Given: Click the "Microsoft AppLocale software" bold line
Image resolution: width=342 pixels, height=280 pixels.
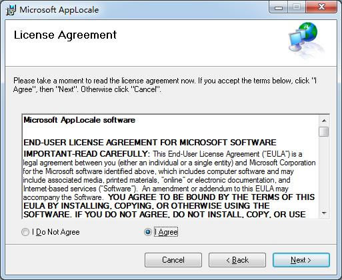Looking at the screenshot, I should [x=79, y=120].
